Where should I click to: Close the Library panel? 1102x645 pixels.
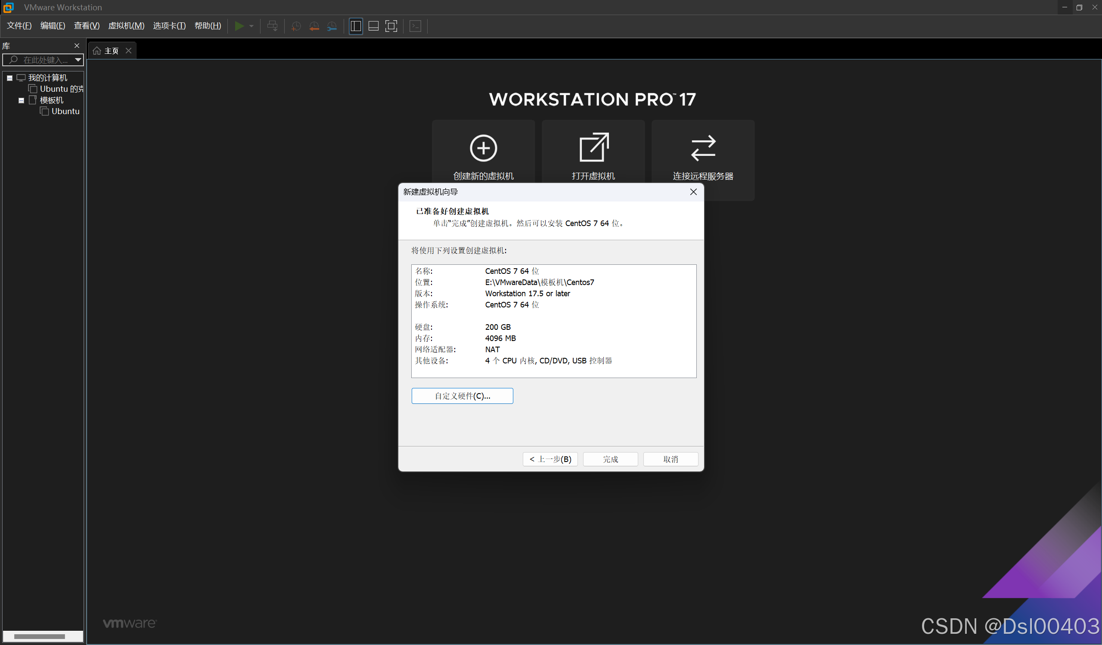coord(77,46)
